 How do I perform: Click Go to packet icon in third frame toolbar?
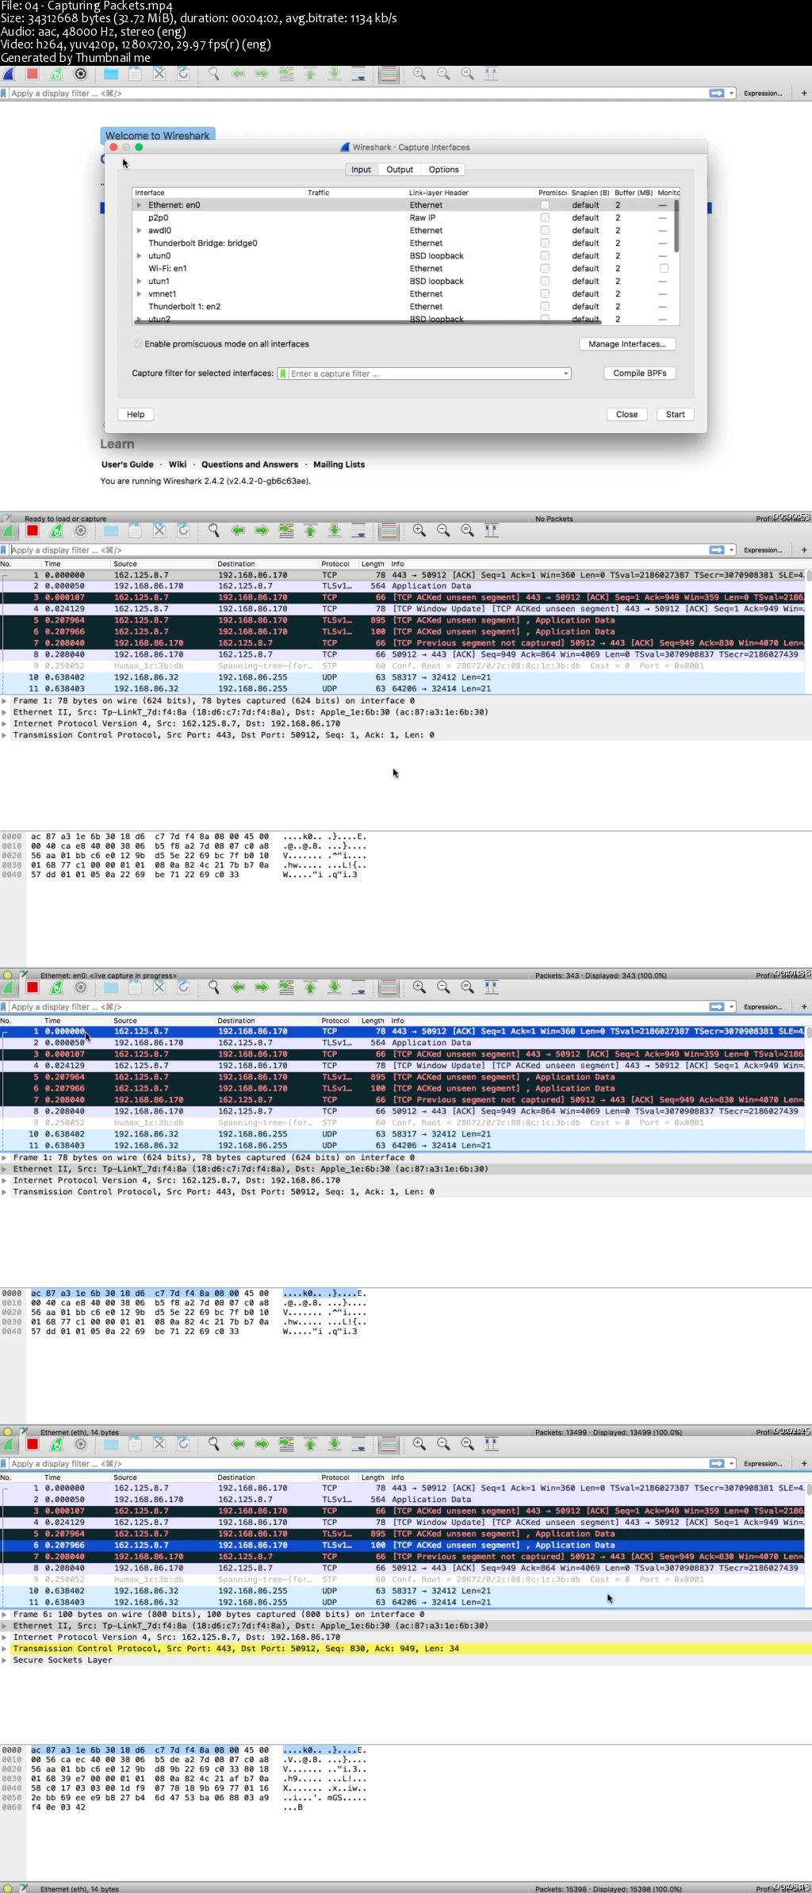[286, 987]
